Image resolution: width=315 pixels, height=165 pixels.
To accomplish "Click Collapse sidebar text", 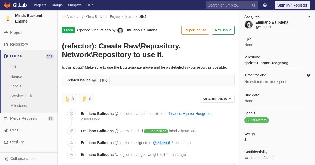I will 24,159.
